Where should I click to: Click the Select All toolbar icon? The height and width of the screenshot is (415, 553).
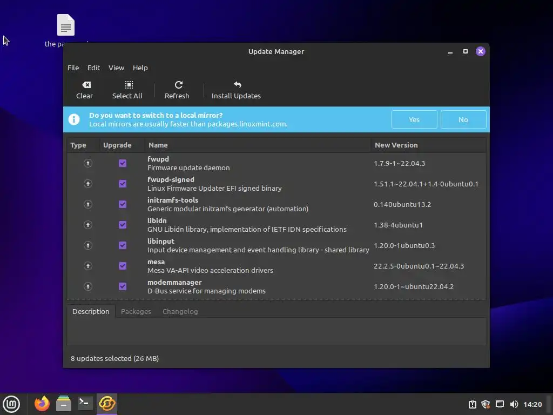point(129,85)
